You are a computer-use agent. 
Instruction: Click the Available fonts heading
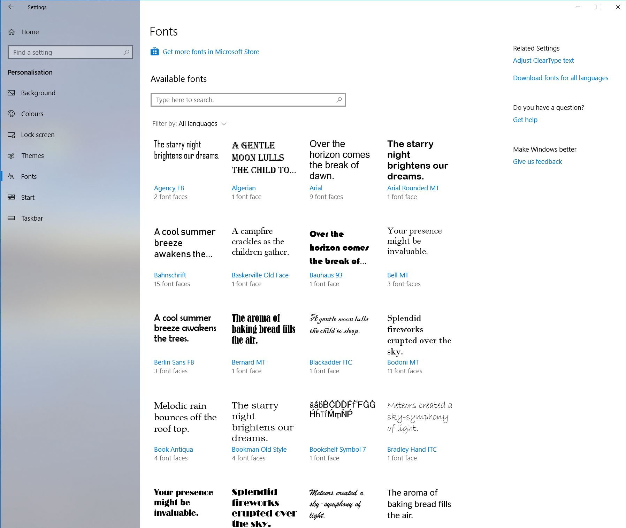(179, 79)
